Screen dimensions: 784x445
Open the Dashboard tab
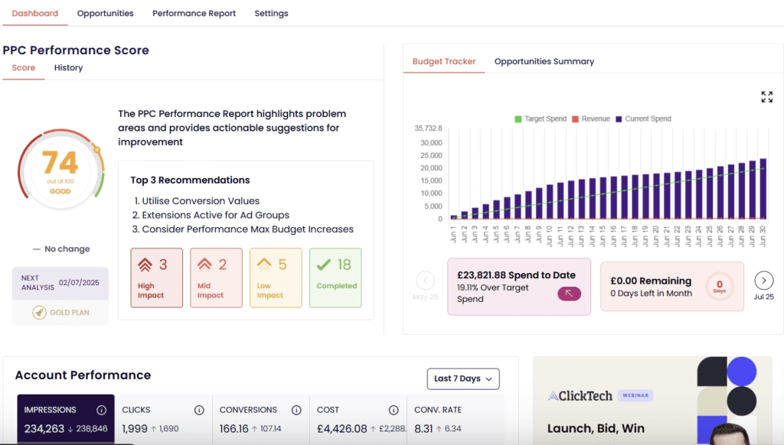point(35,14)
